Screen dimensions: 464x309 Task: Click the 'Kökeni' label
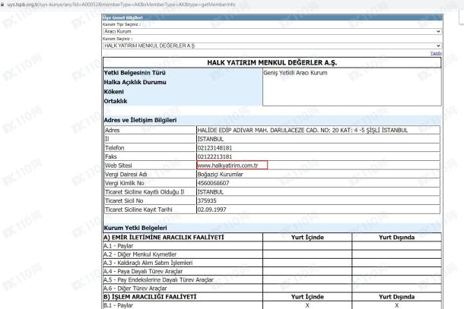coord(113,92)
